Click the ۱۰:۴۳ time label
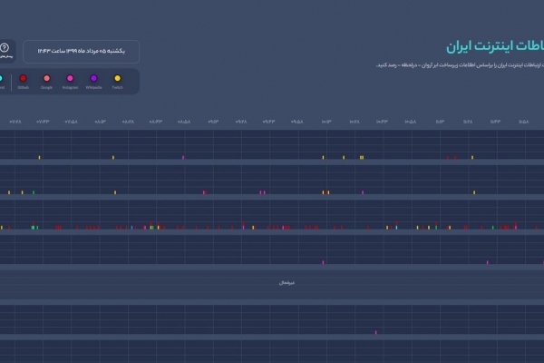 [382, 122]
